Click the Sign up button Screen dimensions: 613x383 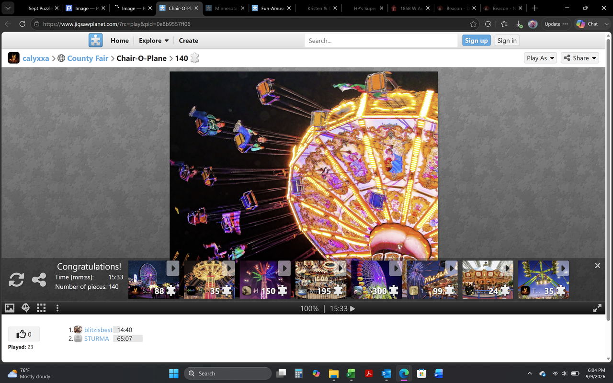point(476,41)
